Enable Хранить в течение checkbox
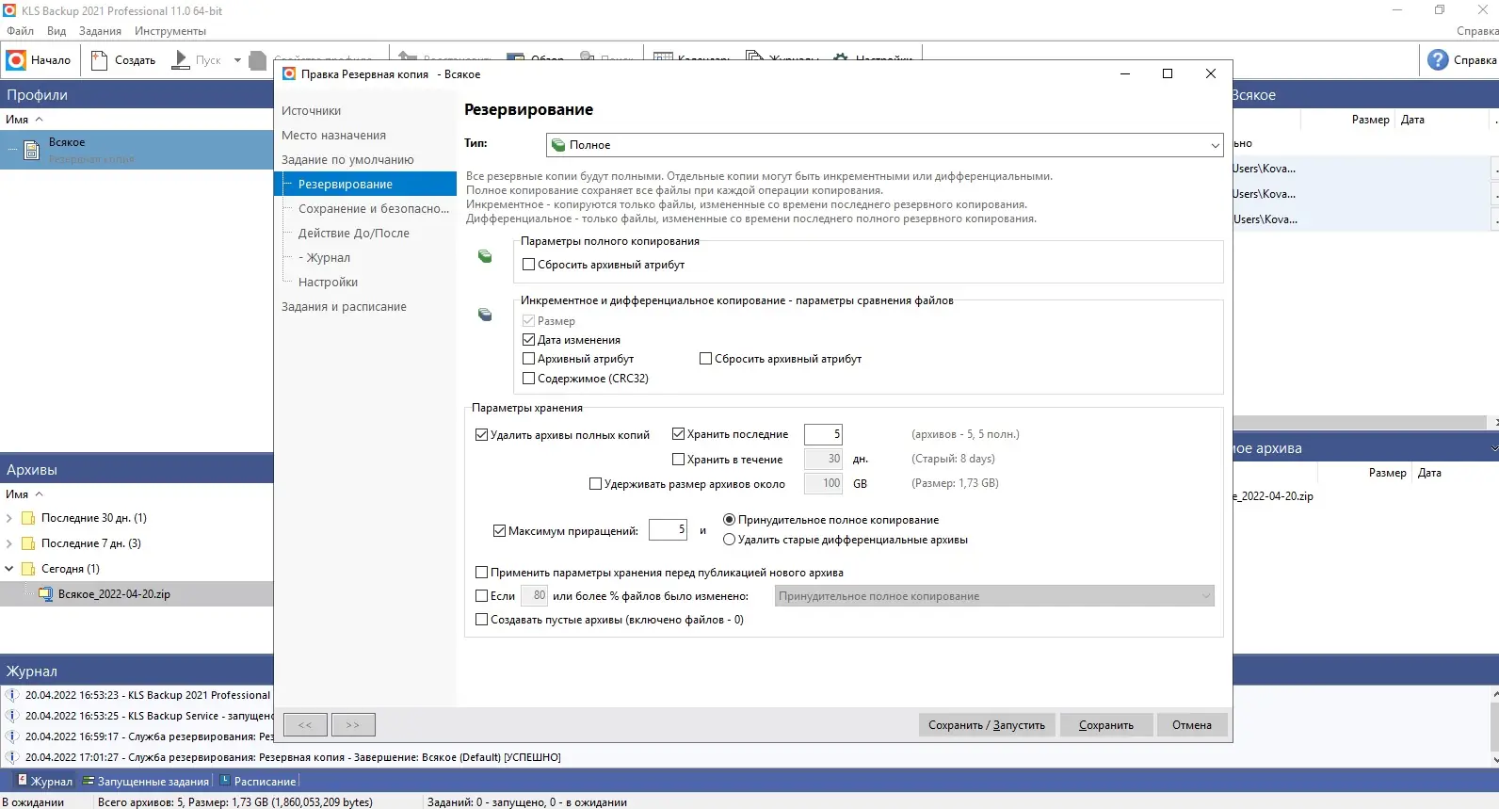Image resolution: width=1499 pixels, height=809 pixels. 678,460
